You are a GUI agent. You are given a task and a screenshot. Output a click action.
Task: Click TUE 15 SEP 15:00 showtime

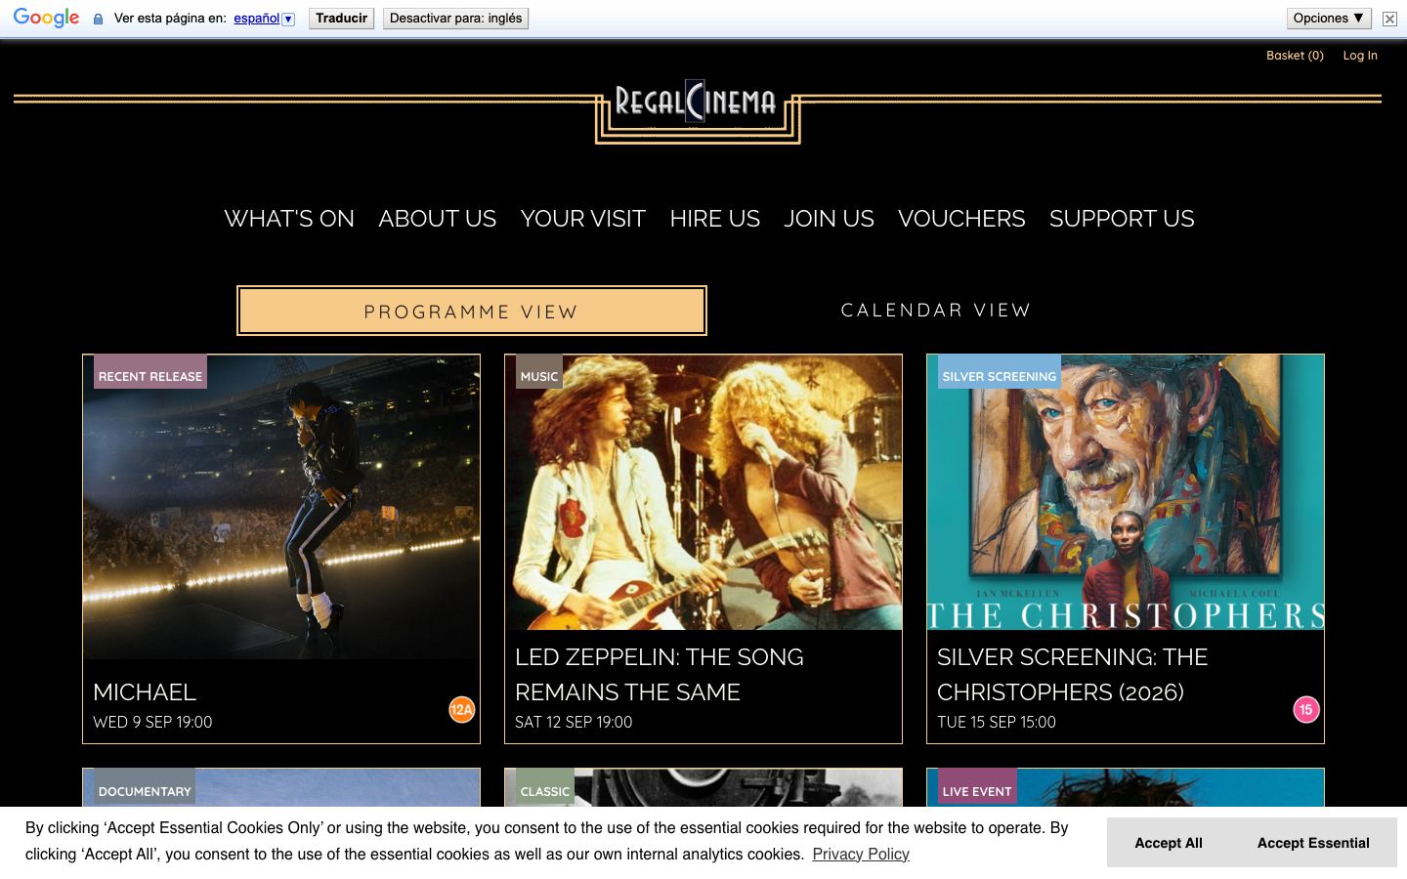pos(997,723)
